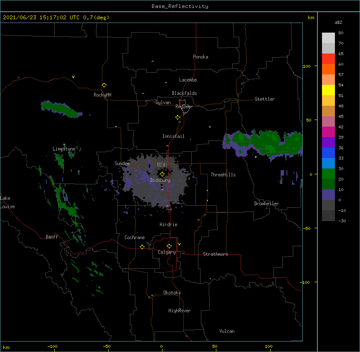Select the yellow 51-54 dBZ legend swatch

click(328, 90)
